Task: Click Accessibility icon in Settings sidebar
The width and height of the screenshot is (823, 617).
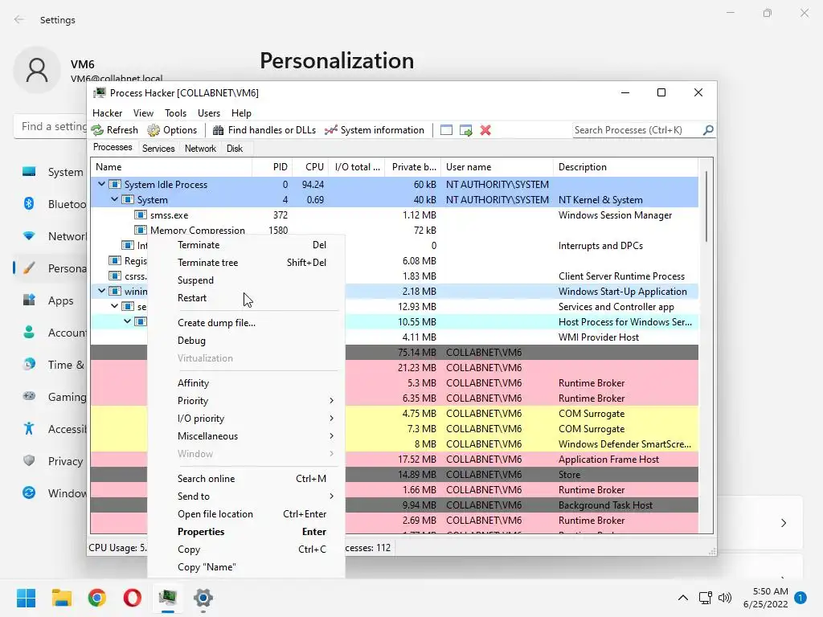Action: tap(29, 429)
